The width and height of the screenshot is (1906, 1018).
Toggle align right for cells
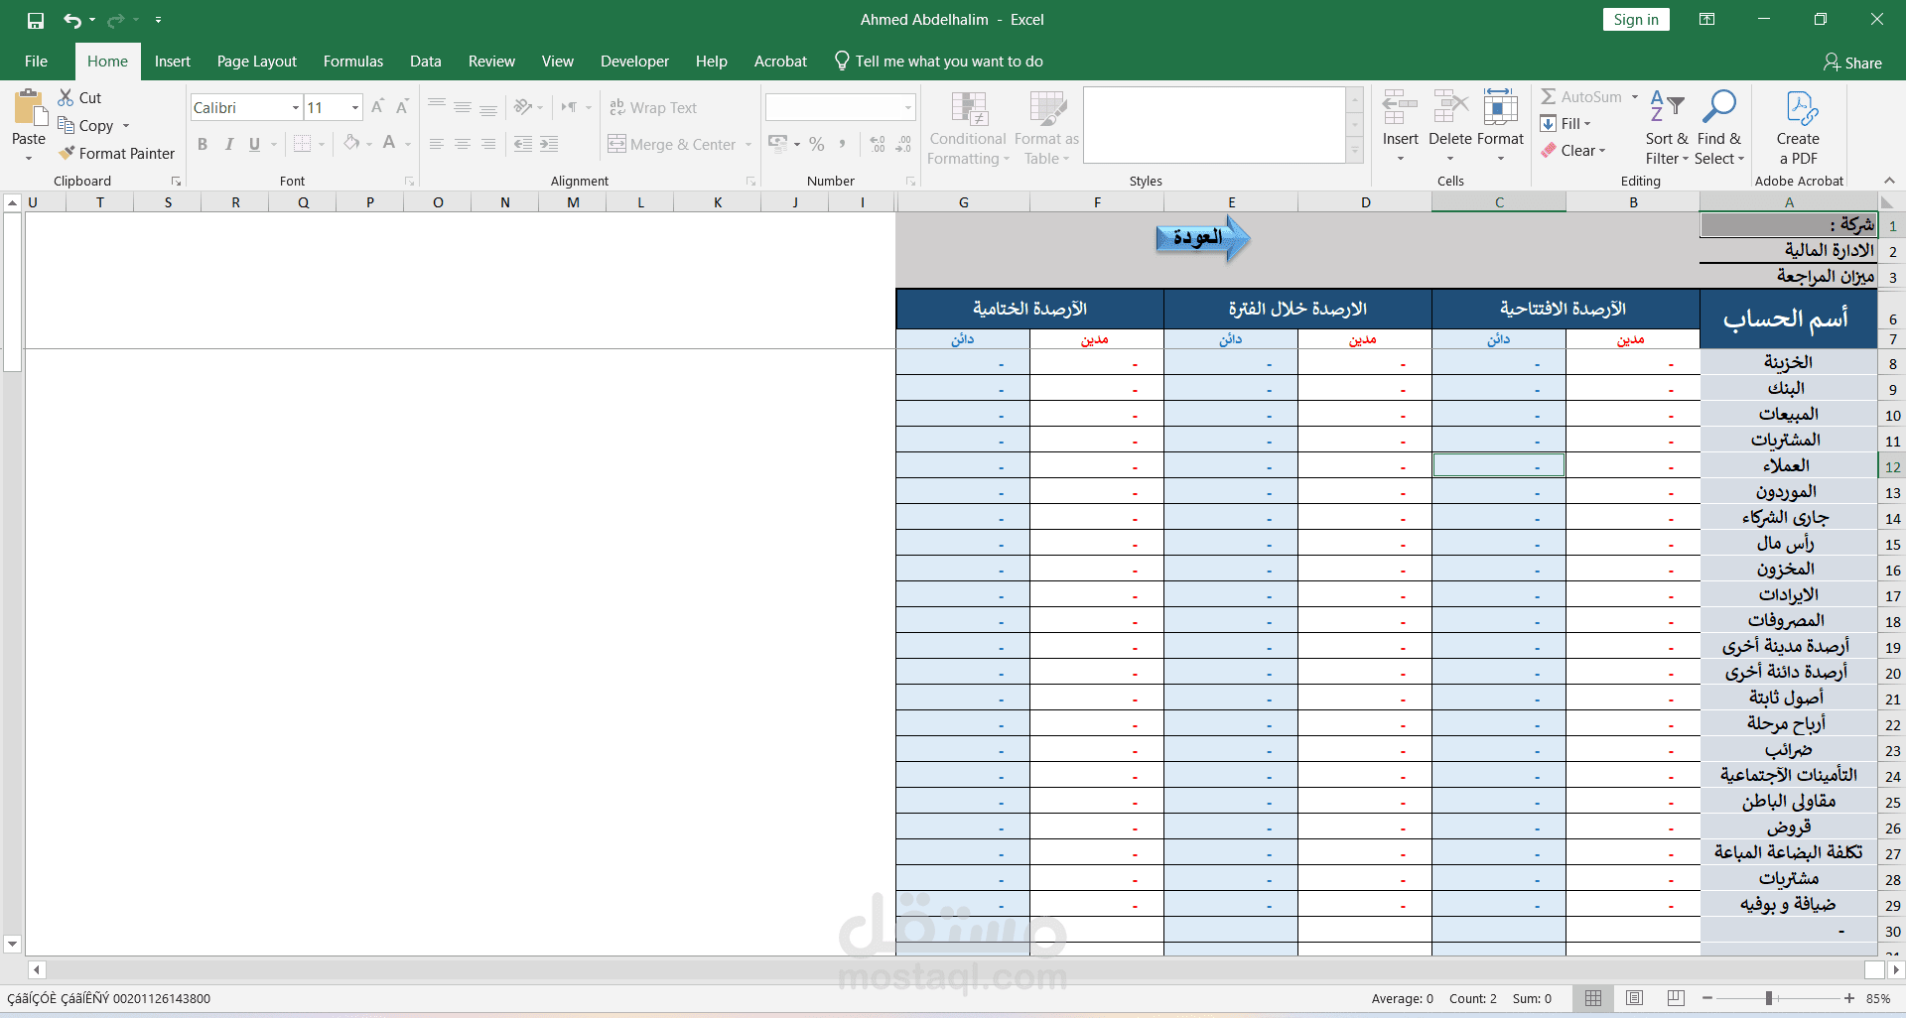tap(487, 144)
